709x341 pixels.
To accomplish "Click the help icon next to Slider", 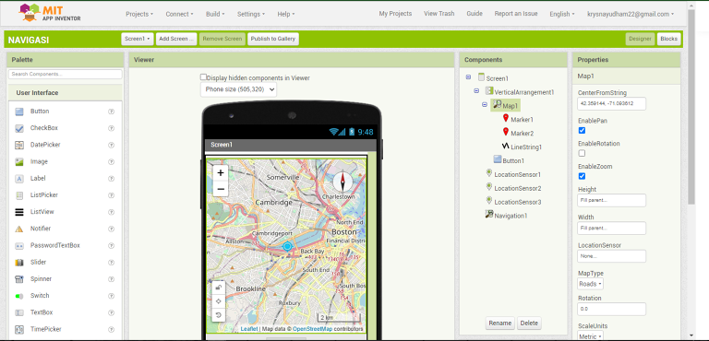I will tap(111, 263).
